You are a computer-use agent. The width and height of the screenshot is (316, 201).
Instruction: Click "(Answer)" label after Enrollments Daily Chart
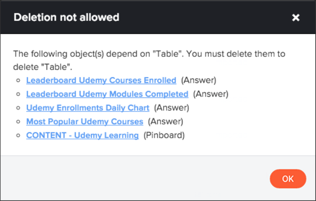[x=171, y=108]
